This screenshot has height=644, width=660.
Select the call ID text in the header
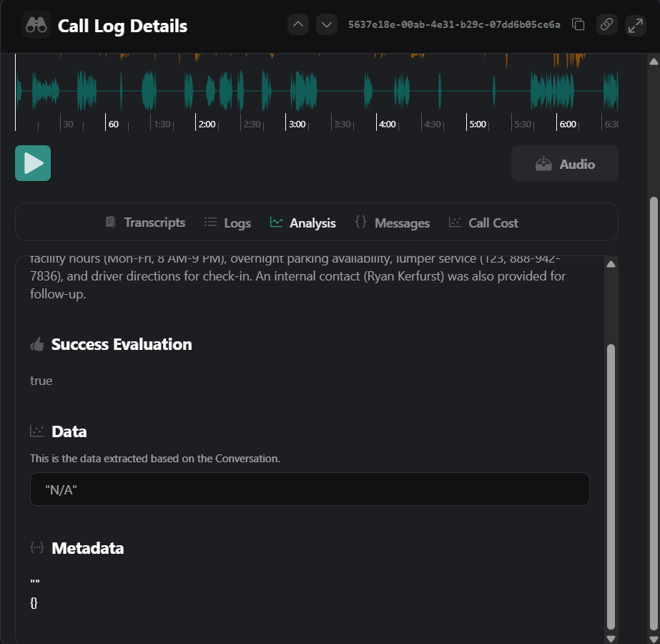click(x=454, y=24)
